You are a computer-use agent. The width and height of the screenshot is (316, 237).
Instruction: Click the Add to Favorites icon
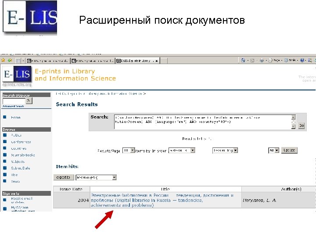click(x=10, y=60)
